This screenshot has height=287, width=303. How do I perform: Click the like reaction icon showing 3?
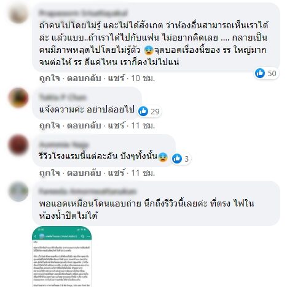pos(177,159)
